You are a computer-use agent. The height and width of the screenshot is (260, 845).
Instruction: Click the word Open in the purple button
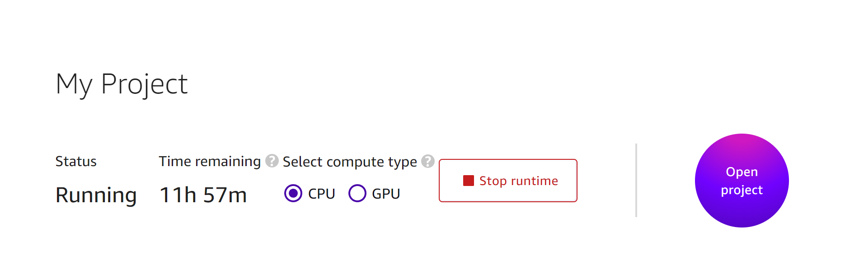(x=742, y=172)
